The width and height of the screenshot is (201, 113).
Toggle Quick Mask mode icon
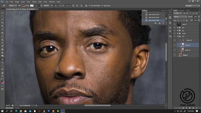tap(2, 86)
